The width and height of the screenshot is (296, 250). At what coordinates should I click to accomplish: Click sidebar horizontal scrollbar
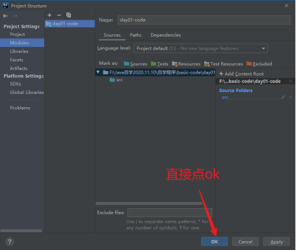click(21, 230)
